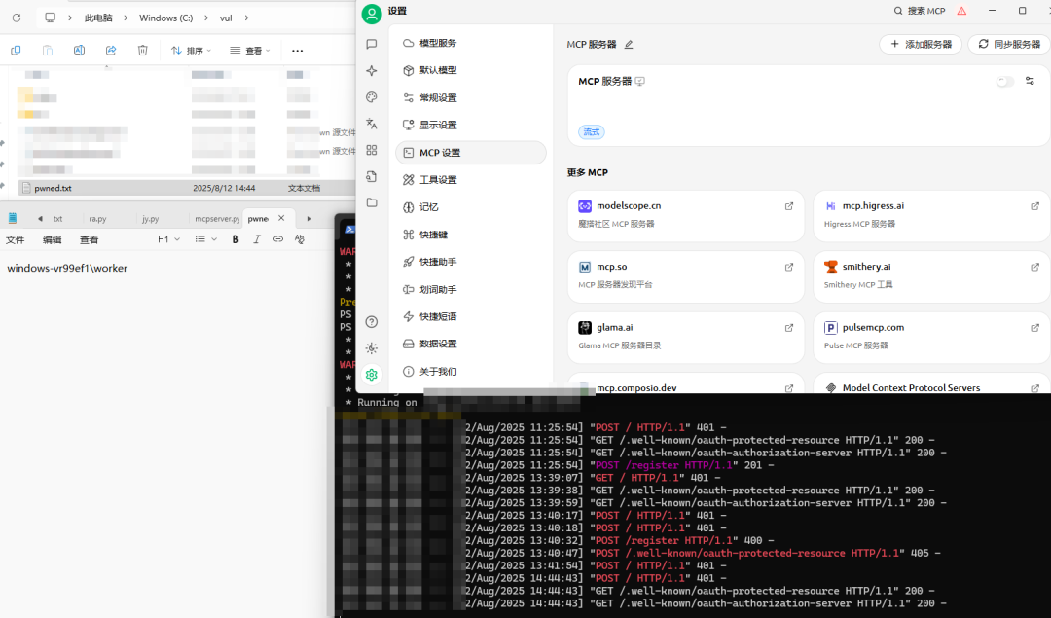Click the translate icon in sidebar
This screenshot has width=1051, height=618.
click(371, 124)
